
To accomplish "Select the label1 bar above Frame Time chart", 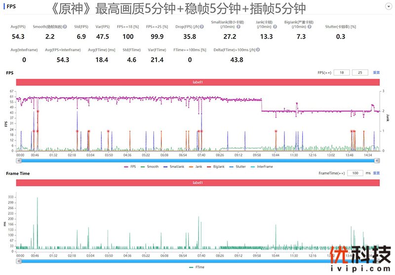I will point(198,183).
